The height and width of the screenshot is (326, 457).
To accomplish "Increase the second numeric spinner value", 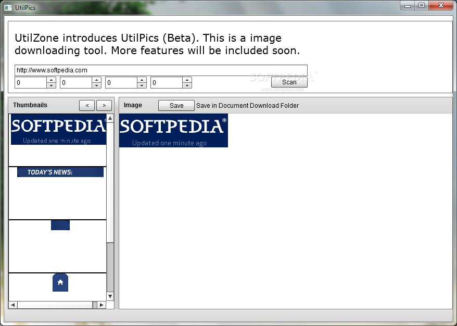I will click(96, 80).
